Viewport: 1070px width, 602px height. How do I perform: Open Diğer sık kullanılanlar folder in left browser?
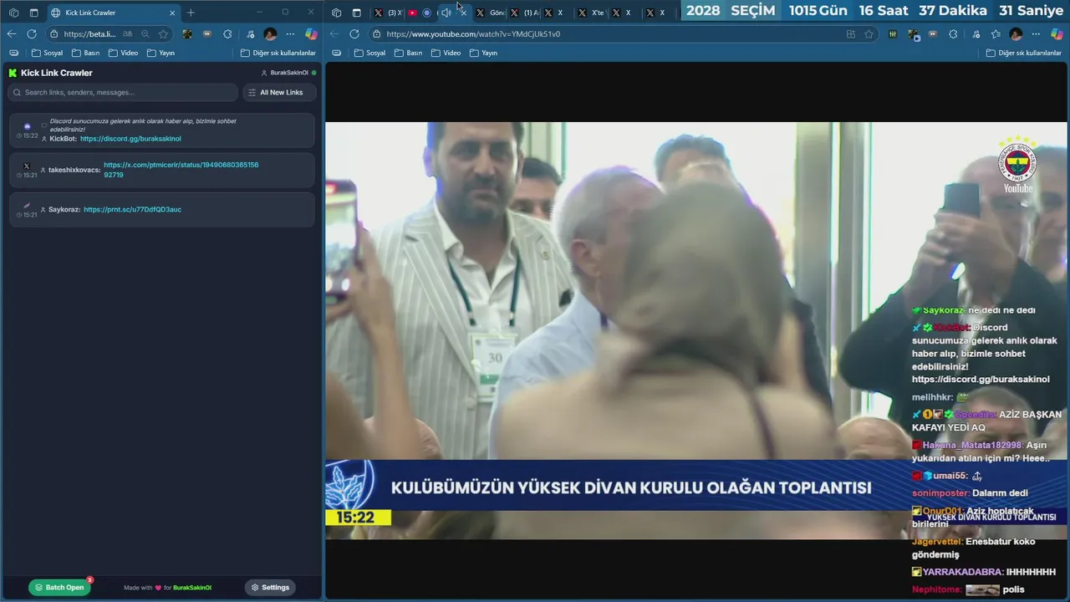click(278, 53)
